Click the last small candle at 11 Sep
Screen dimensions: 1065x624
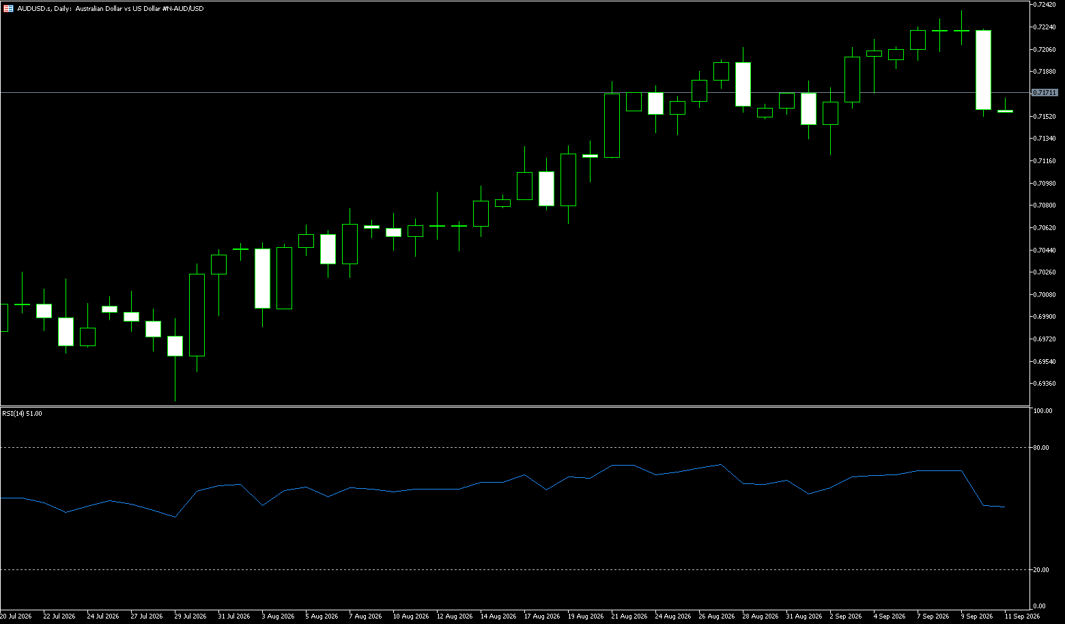tap(1005, 110)
